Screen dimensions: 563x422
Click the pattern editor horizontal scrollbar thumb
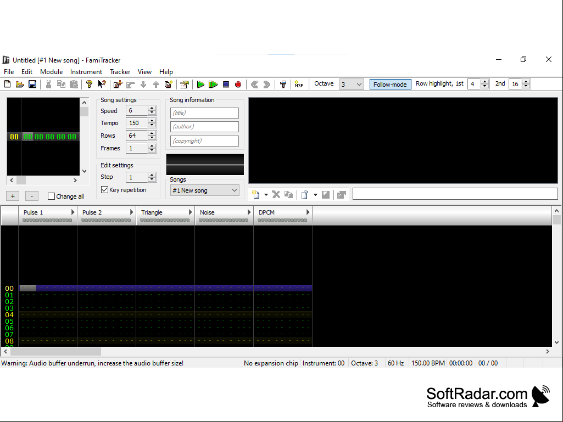(x=55, y=351)
